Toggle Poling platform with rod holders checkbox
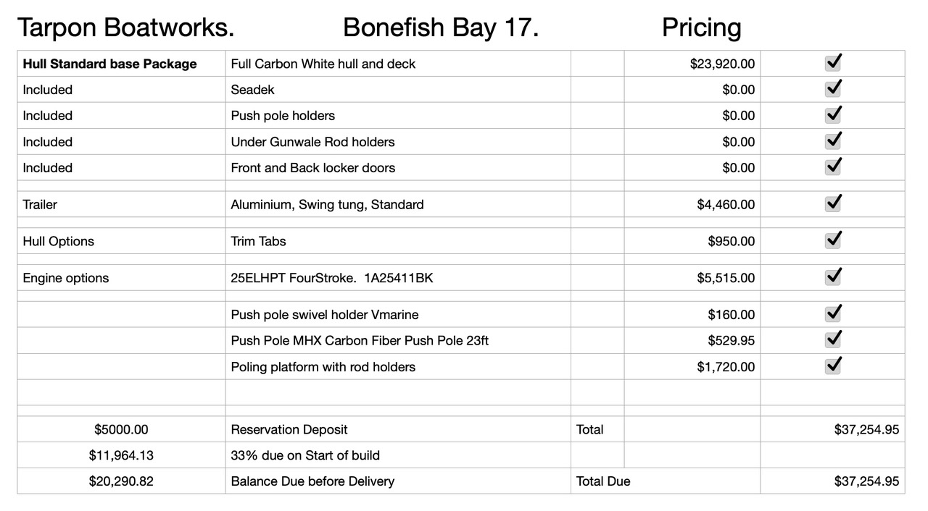The image size is (928, 511). click(833, 366)
